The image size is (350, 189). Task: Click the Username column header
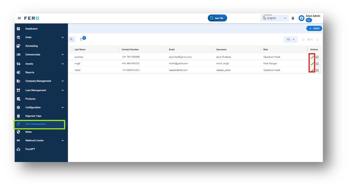(221, 49)
